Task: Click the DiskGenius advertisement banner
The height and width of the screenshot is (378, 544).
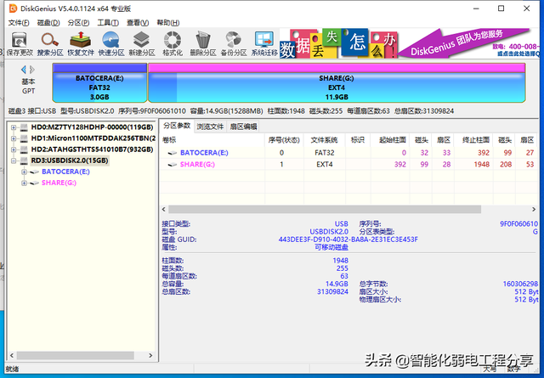Action: [x=410, y=43]
